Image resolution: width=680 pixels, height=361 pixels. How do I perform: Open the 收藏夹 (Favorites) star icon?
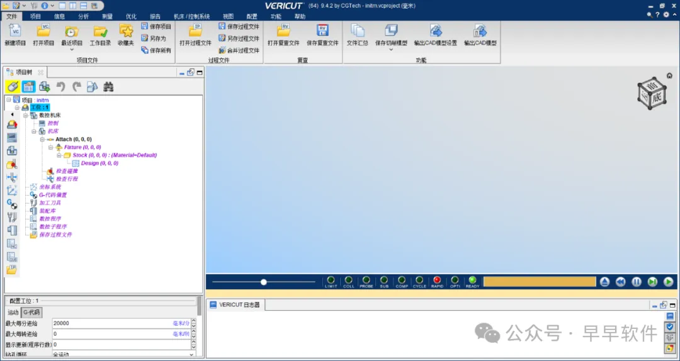click(x=126, y=31)
